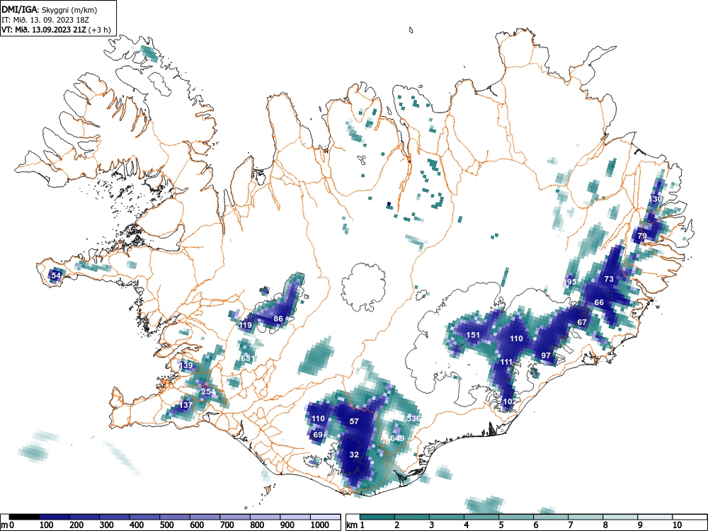
Task: Click the visibility value 67 on the map
Action: 582,322
